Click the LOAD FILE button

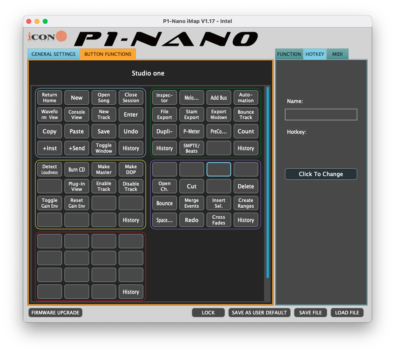click(x=347, y=312)
